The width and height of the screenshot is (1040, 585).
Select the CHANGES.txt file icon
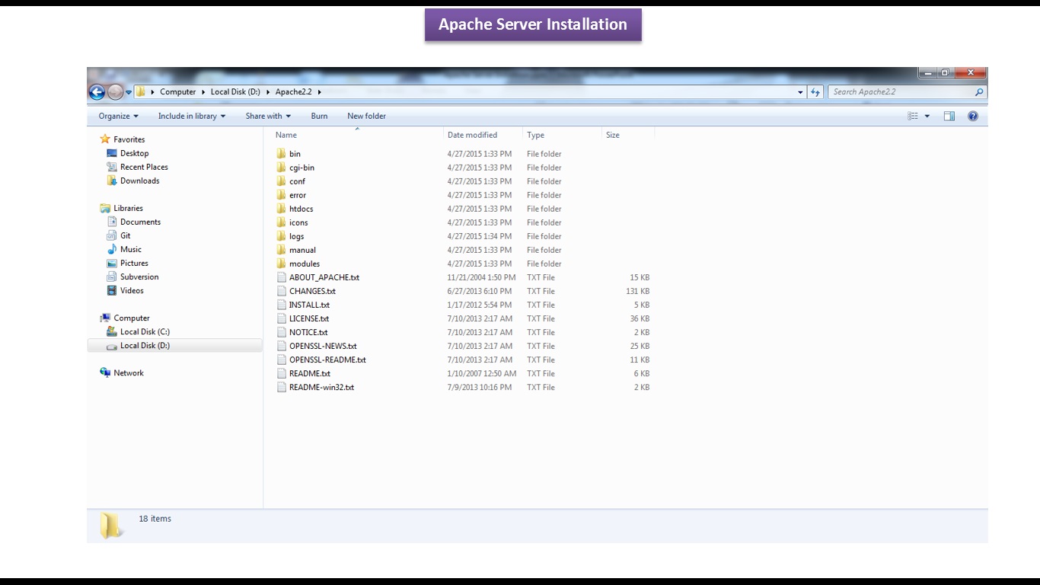282,291
